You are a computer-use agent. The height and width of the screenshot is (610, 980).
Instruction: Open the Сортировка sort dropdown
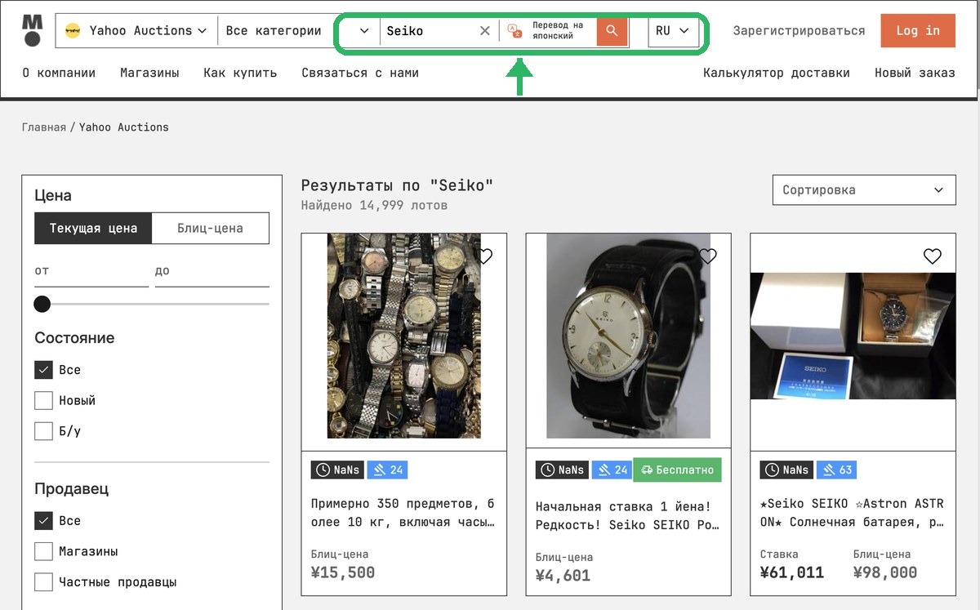[864, 189]
